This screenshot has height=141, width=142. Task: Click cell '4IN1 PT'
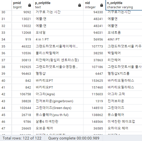[x=124, y=39]
